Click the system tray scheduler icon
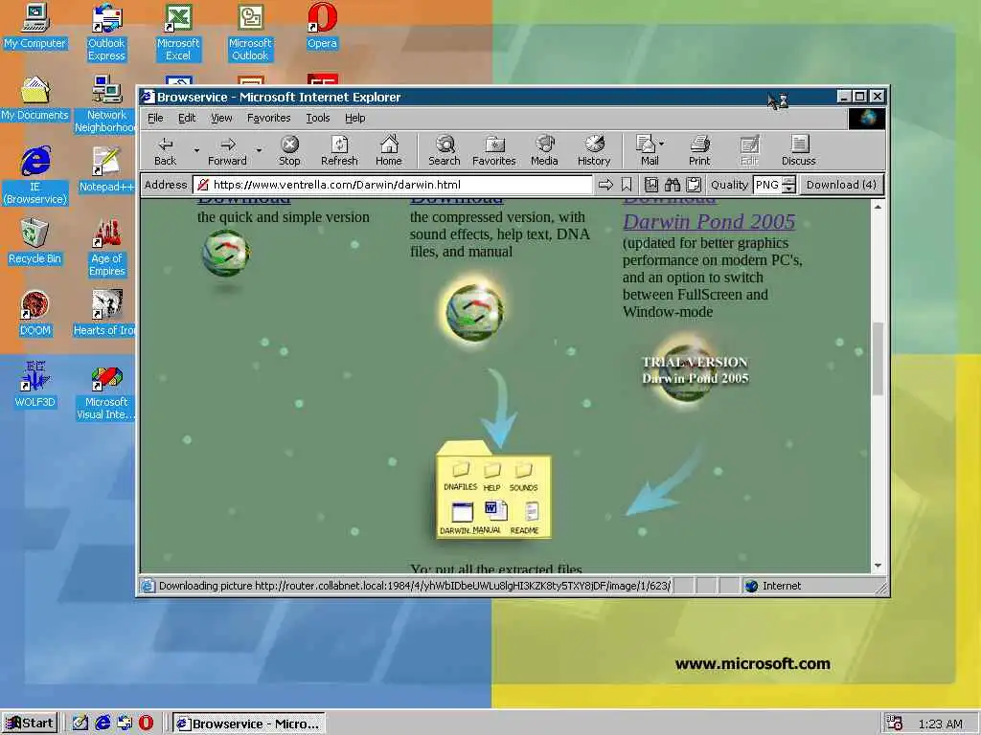 (x=894, y=724)
